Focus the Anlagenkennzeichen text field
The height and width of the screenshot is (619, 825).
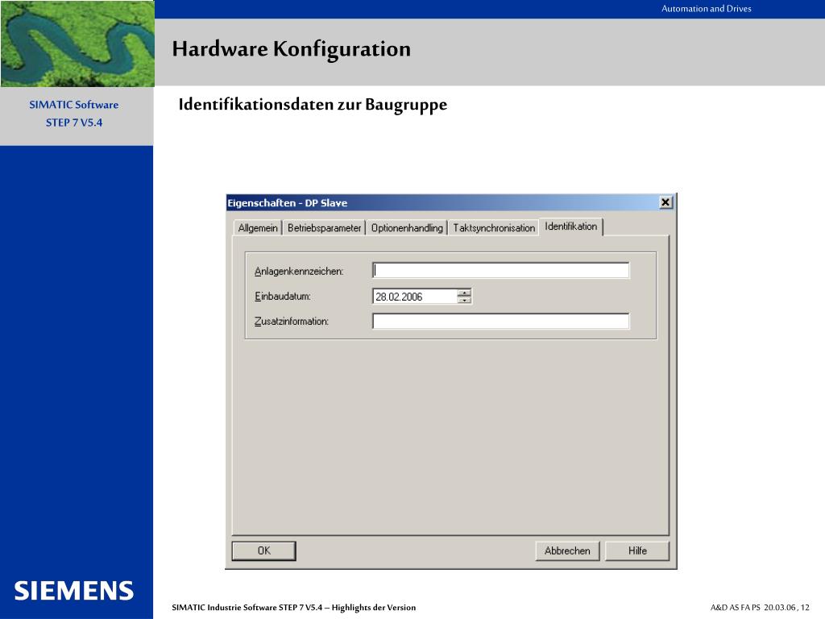[500, 271]
